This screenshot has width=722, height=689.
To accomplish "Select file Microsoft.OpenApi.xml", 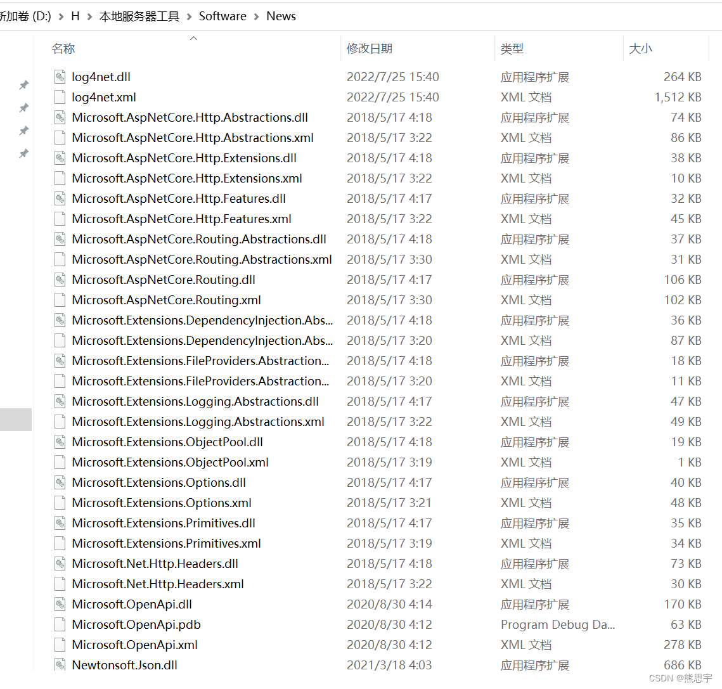I will coord(134,645).
